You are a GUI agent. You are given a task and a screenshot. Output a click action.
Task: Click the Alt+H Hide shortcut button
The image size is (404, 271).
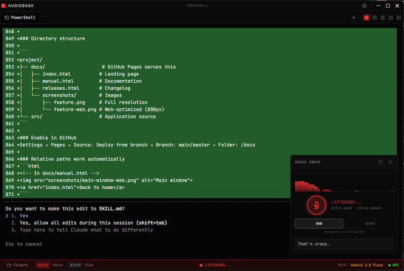81,265
